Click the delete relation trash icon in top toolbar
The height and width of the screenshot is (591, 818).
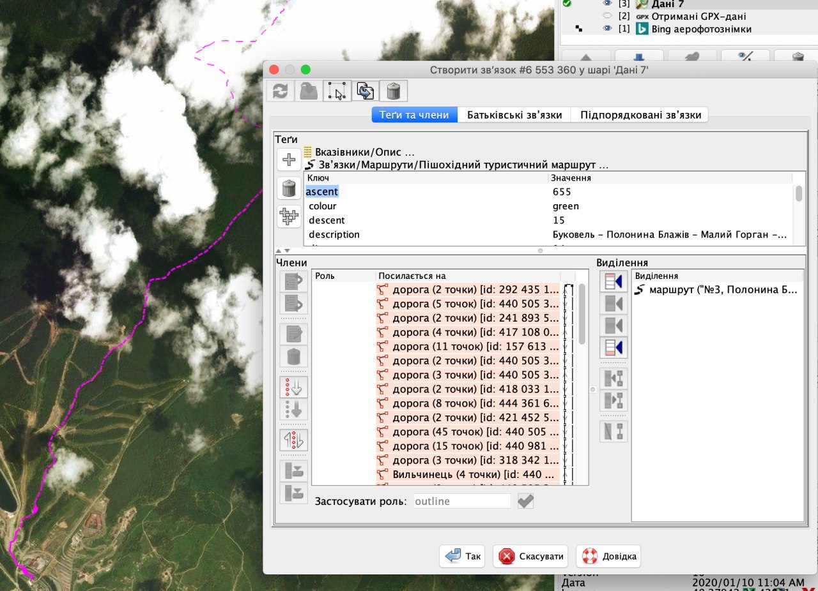394,91
